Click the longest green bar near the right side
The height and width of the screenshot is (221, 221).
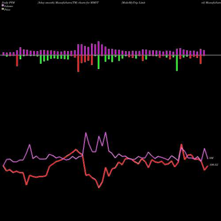[x=177, y=63]
